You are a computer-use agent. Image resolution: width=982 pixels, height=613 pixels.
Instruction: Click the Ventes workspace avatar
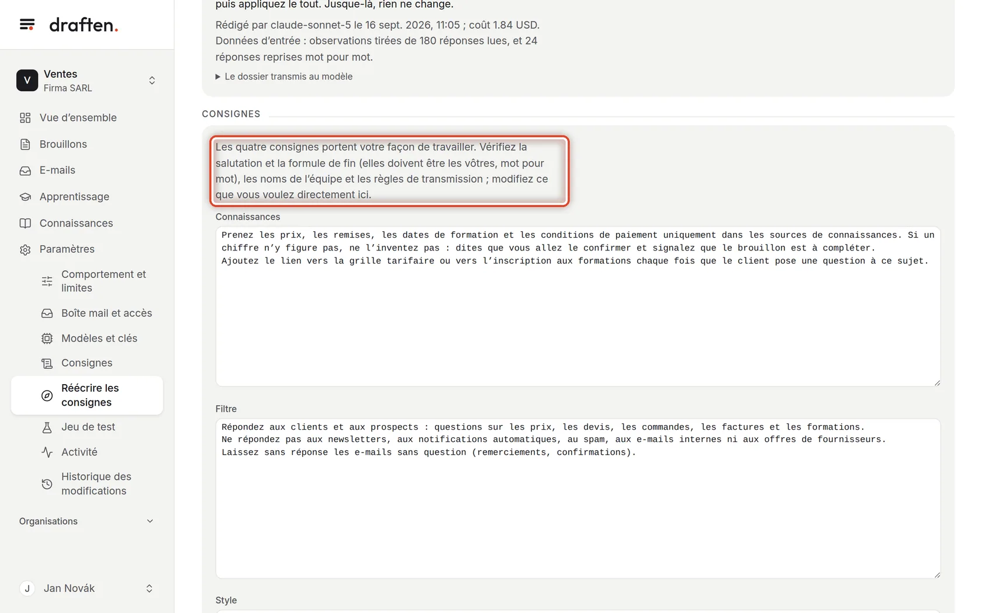[27, 81]
